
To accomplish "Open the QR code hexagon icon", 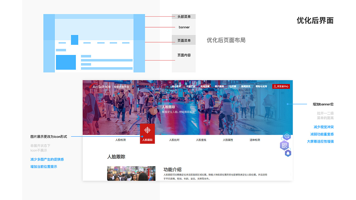I will pos(284,145).
